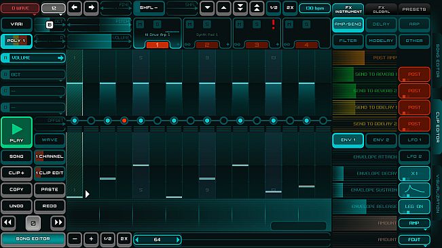Open the fourth empty parameter row dropdown
Viewport: 442px width, 248px height.
33,108
